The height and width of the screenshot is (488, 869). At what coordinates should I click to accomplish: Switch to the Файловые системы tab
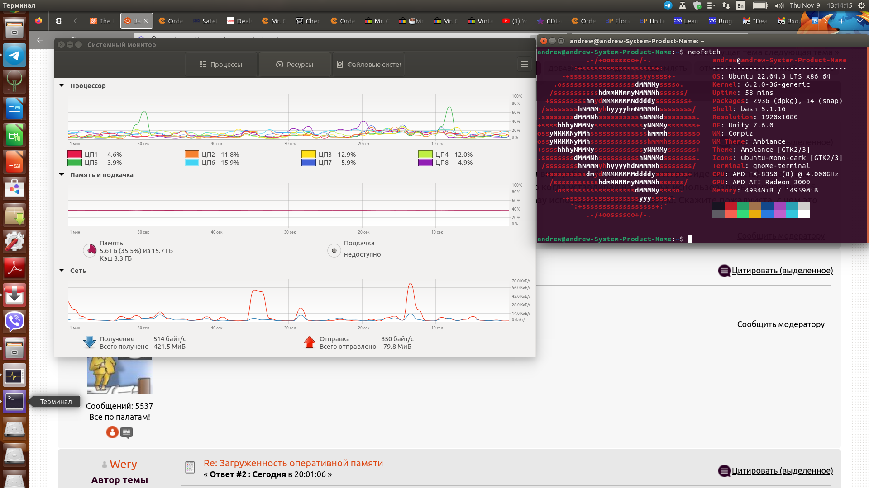(369, 65)
